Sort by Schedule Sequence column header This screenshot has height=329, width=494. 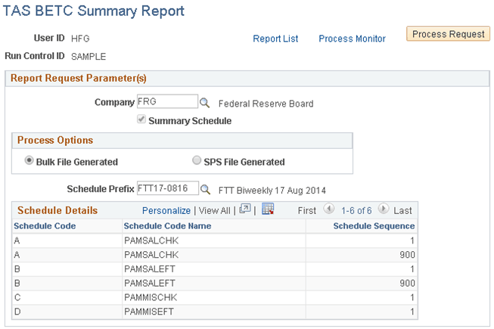(x=374, y=225)
